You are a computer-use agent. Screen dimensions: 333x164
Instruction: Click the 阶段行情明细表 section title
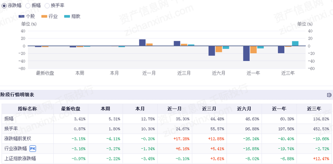(x=17, y=95)
